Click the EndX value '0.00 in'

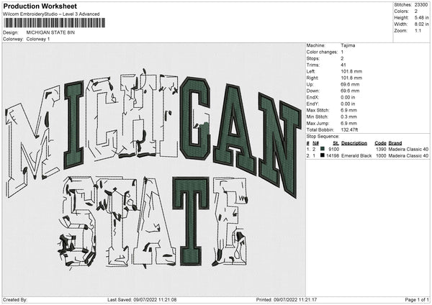click(348, 97)
